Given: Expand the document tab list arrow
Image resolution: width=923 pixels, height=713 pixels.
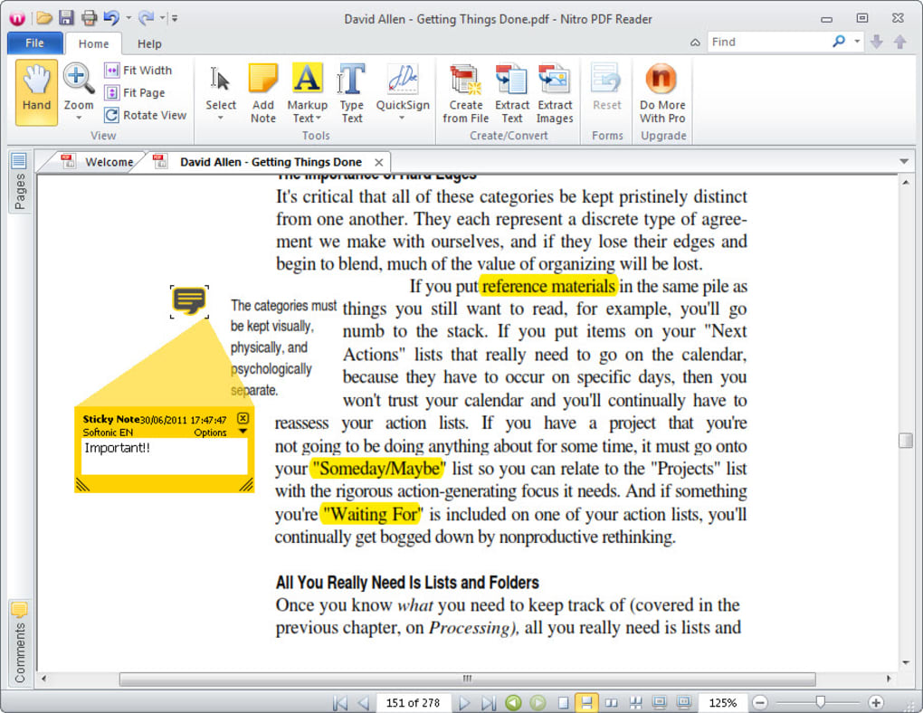Looking at the screenshot, I should pyautogui.click(x=904, y=161).
